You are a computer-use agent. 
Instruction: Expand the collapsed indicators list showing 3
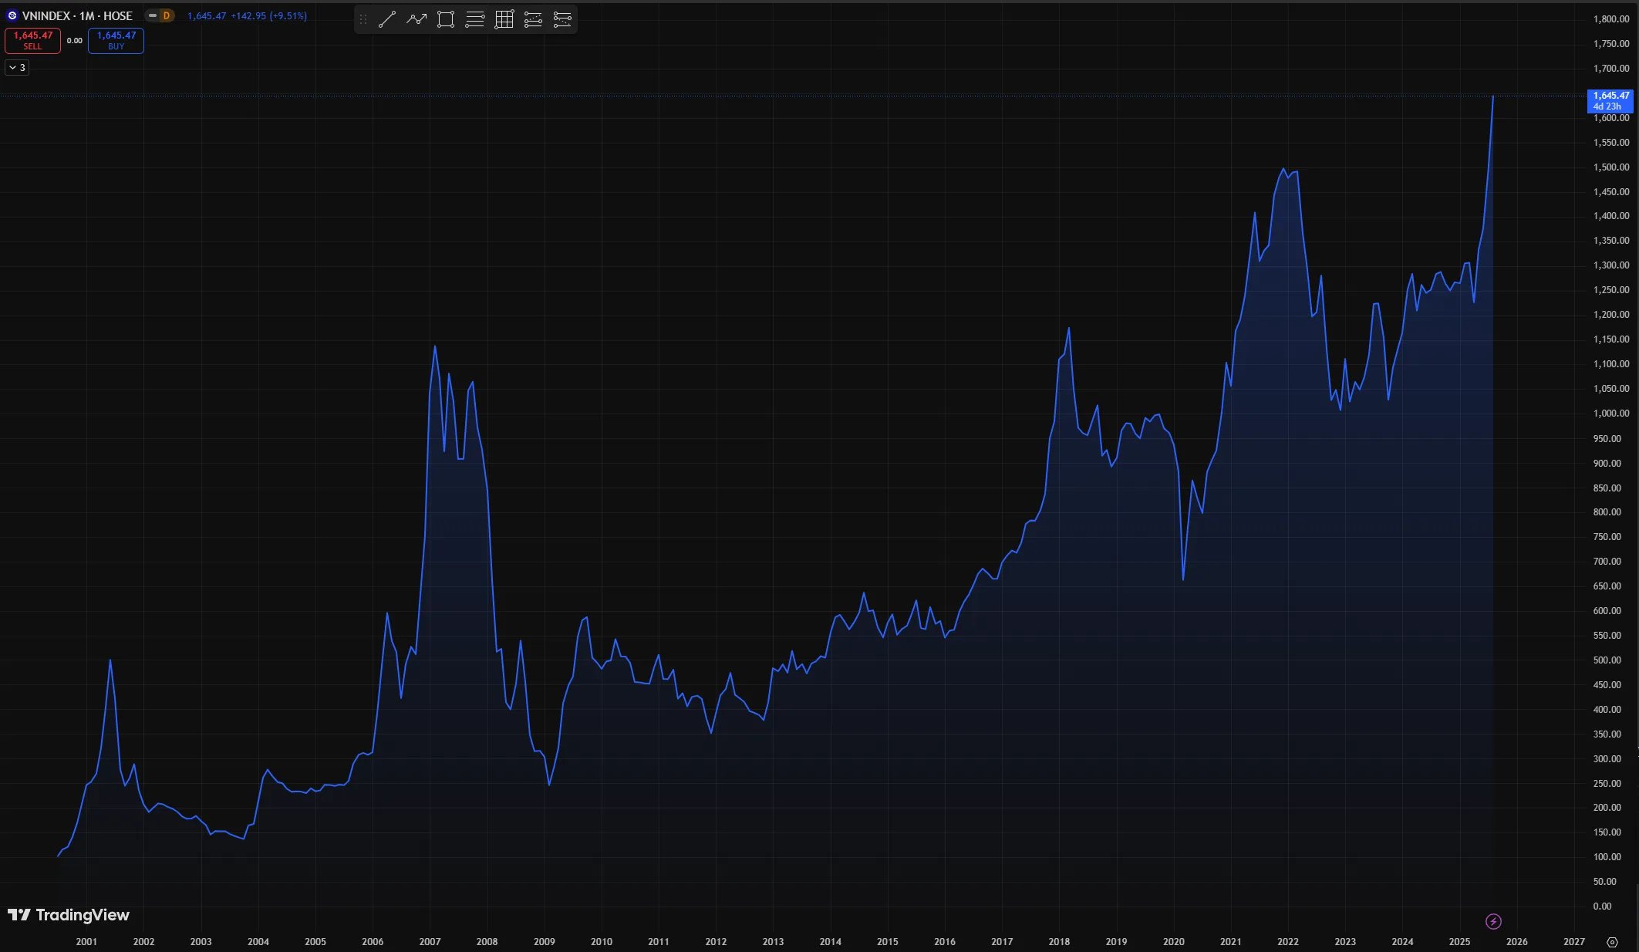(17, 68)
